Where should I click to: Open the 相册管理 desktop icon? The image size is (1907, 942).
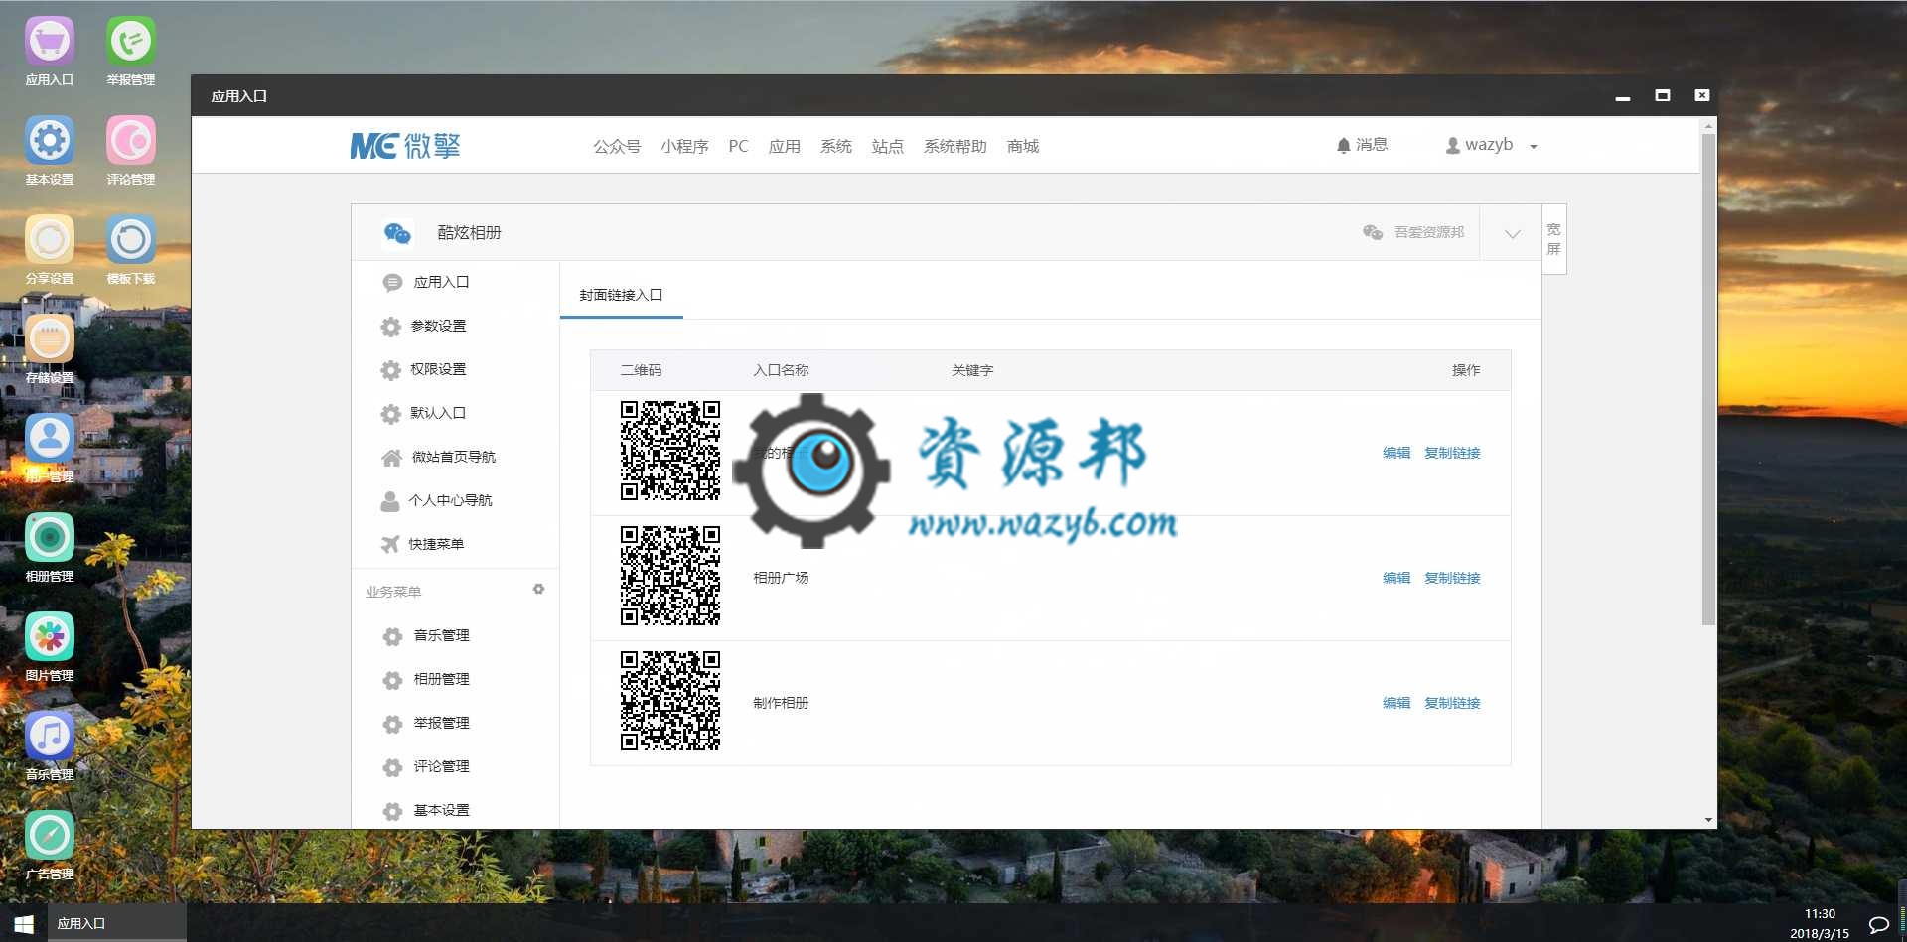[50, 547]
